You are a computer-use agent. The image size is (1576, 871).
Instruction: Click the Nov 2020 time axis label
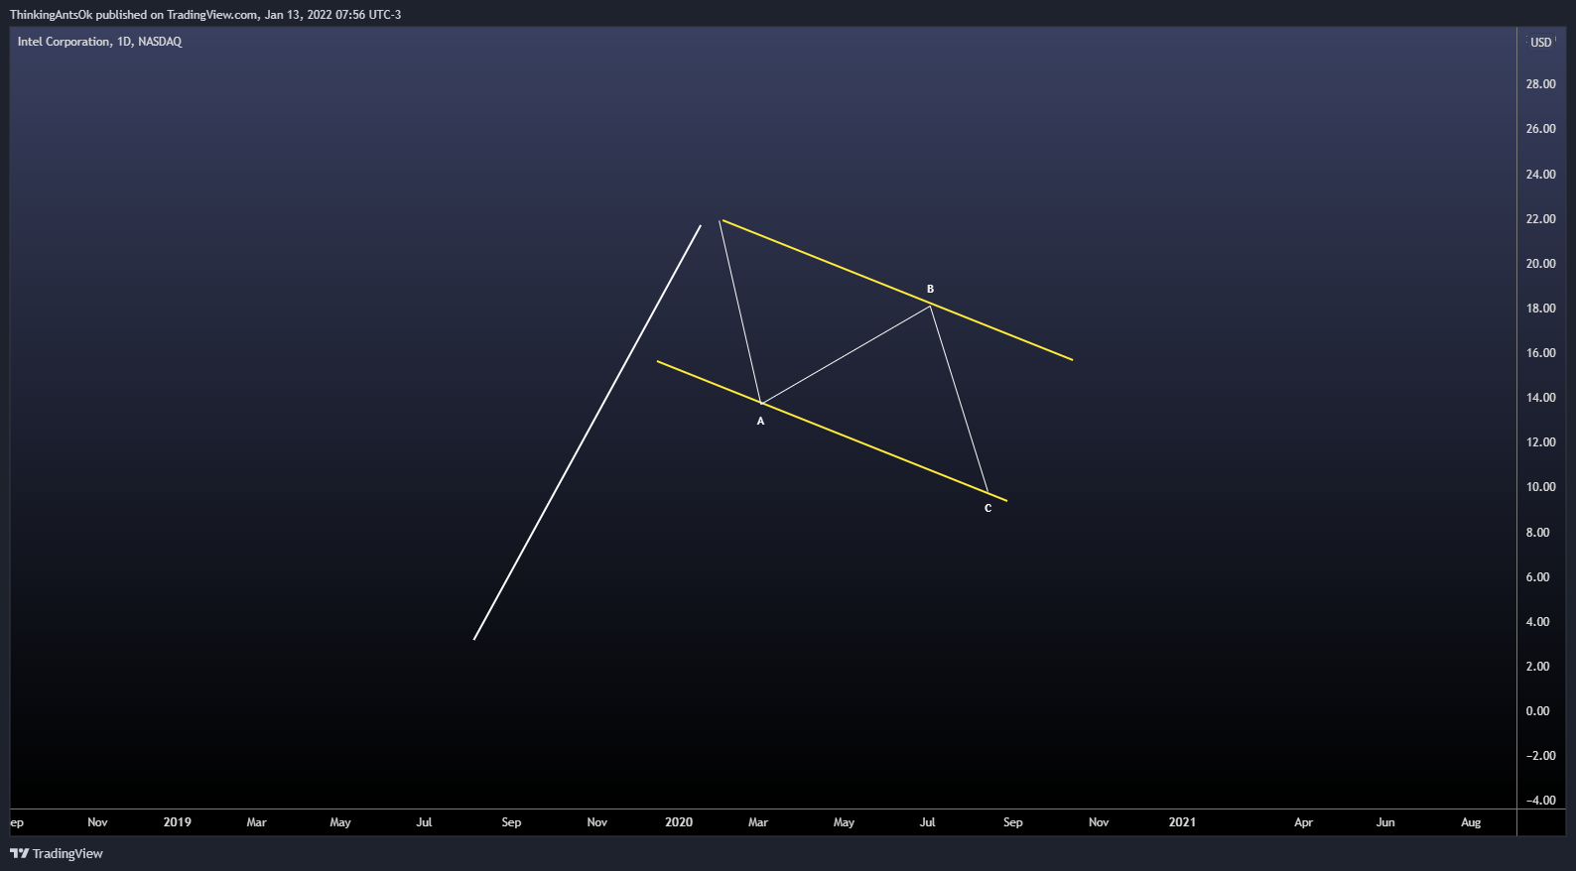pos(1099,822)
